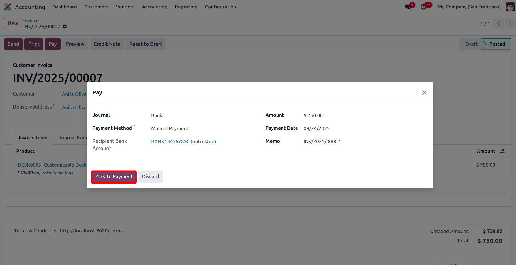Viewport: 516px width, 265px height.
Task: Click the Accounting app title text
Action: tap(30, 7)
